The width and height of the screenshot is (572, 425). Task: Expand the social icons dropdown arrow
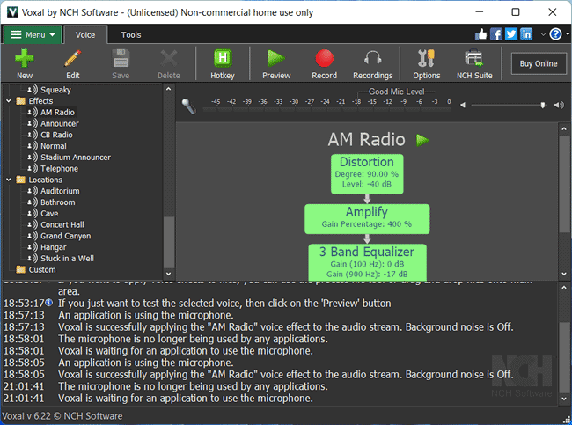[x=543, y=34]
